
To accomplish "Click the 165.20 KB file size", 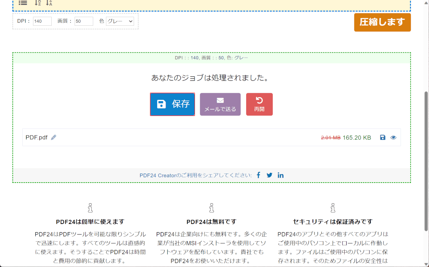I will tap(357, 138).
